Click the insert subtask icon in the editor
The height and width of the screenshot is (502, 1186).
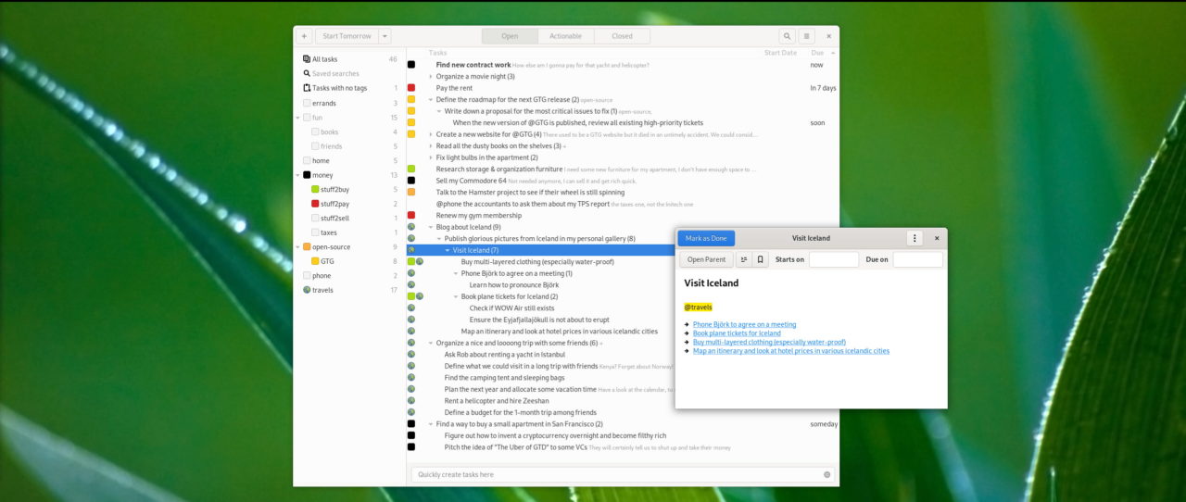(742, 260)
